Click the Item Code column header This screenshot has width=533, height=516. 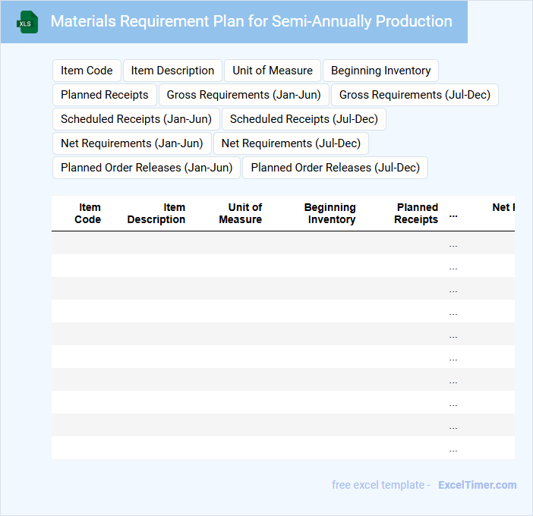pyautogui.click(x=88, y=213)
